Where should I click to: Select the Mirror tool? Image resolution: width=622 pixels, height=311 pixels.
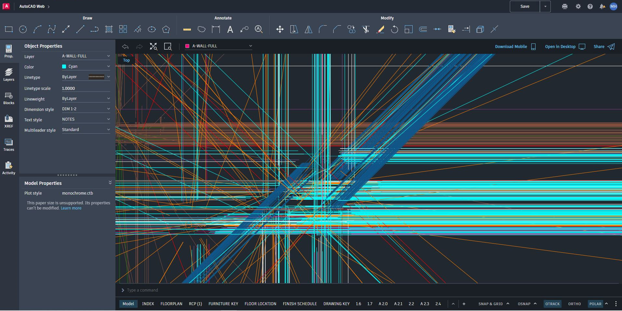tap(308, 29)
